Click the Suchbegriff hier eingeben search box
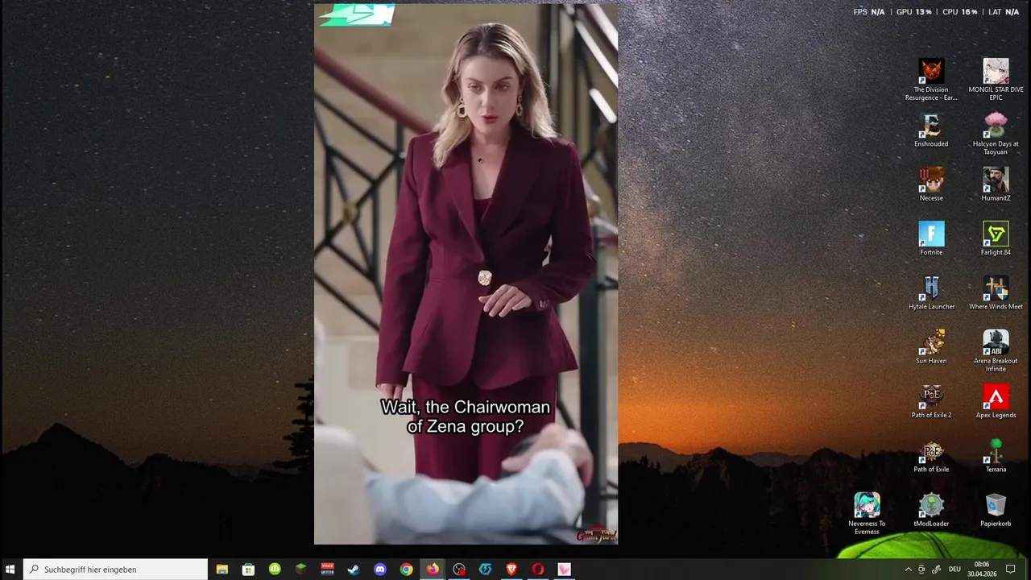 coord(115,570)
